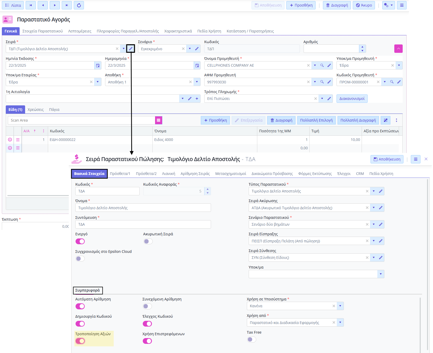This screenshot has height=353, width=433.
Task: Enable the Tax Free toggle
Action: (x=252, y=339)
